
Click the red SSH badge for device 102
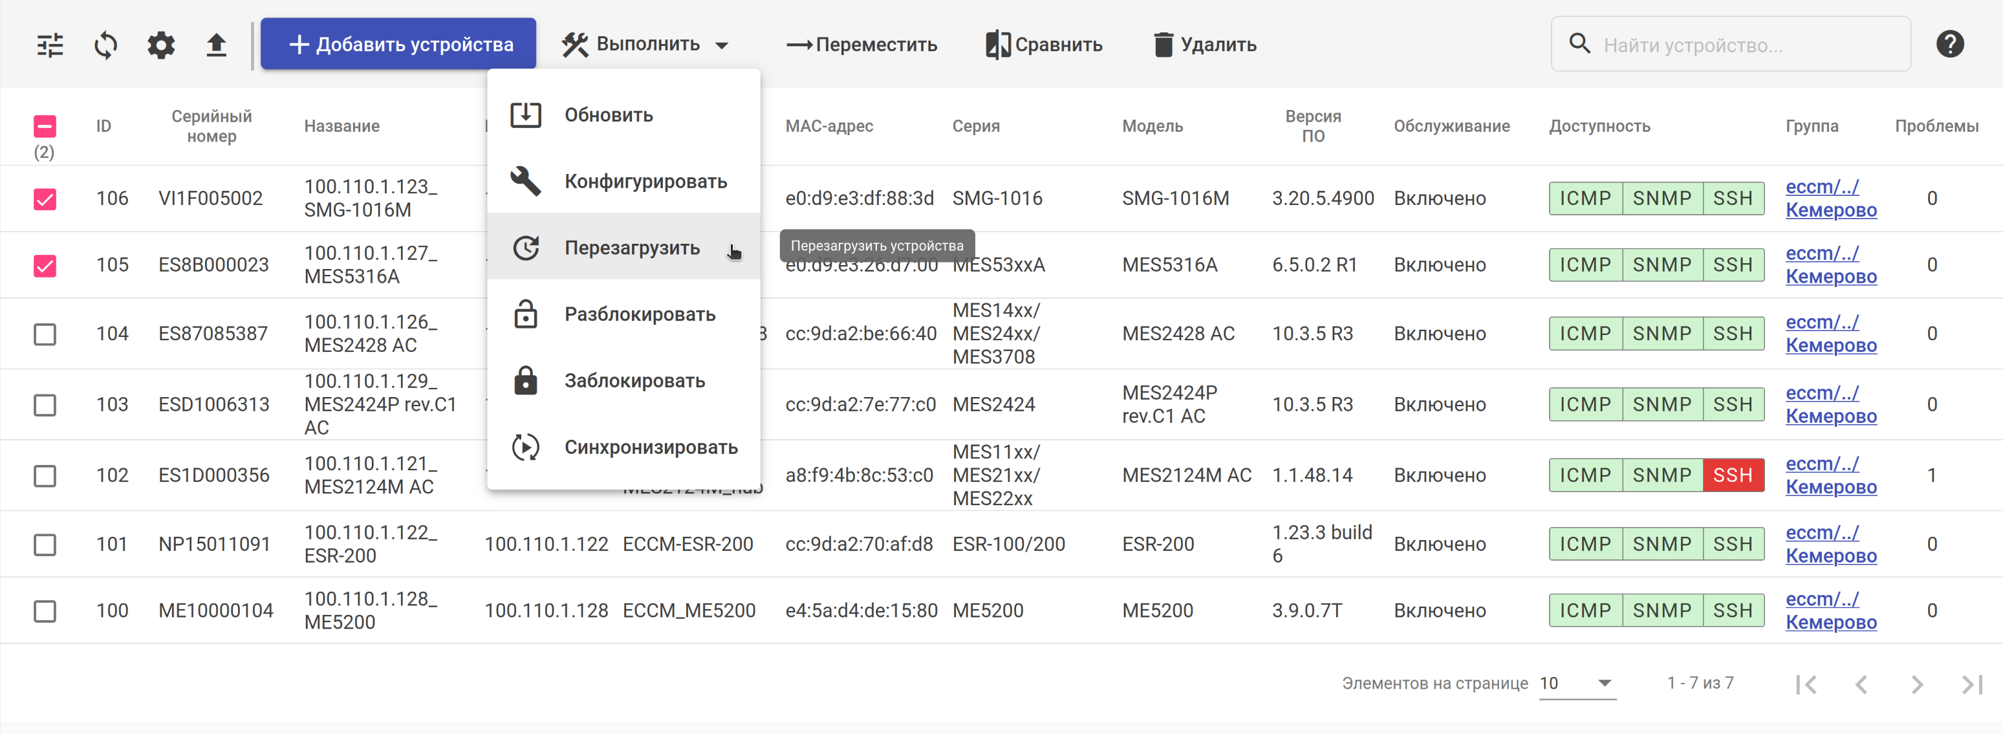tap(1733, 475)
